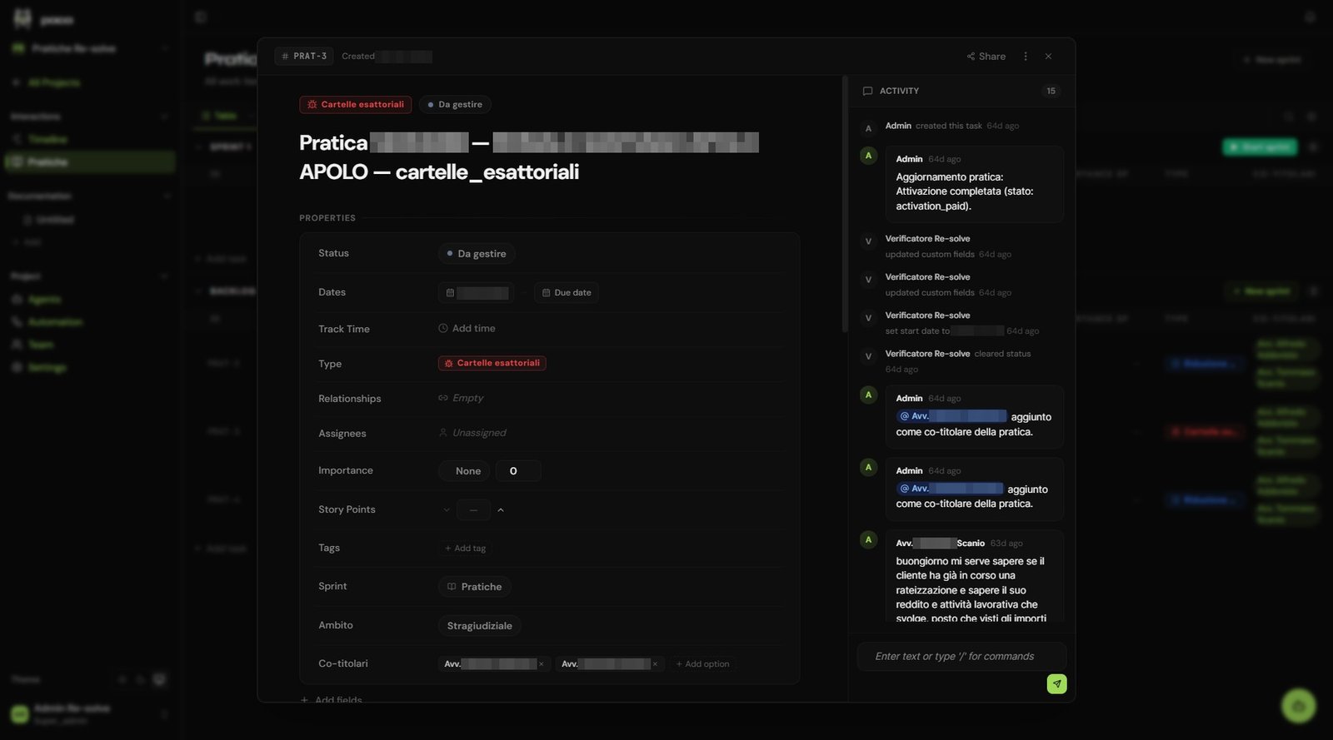Screen dimensions: 1333x740
Task: Click Add tag in the Tags row
Action: (x=466, y=549)
